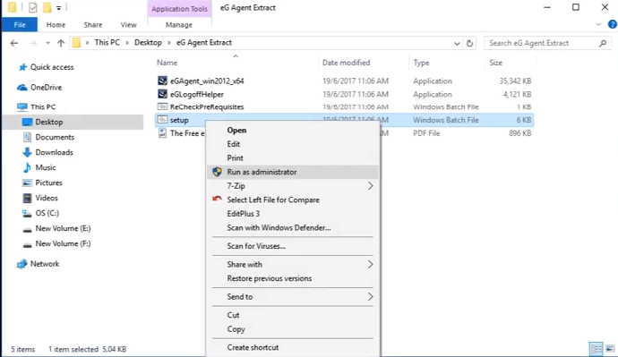Click the New Volume (F:) drive icon

(27, 245)
